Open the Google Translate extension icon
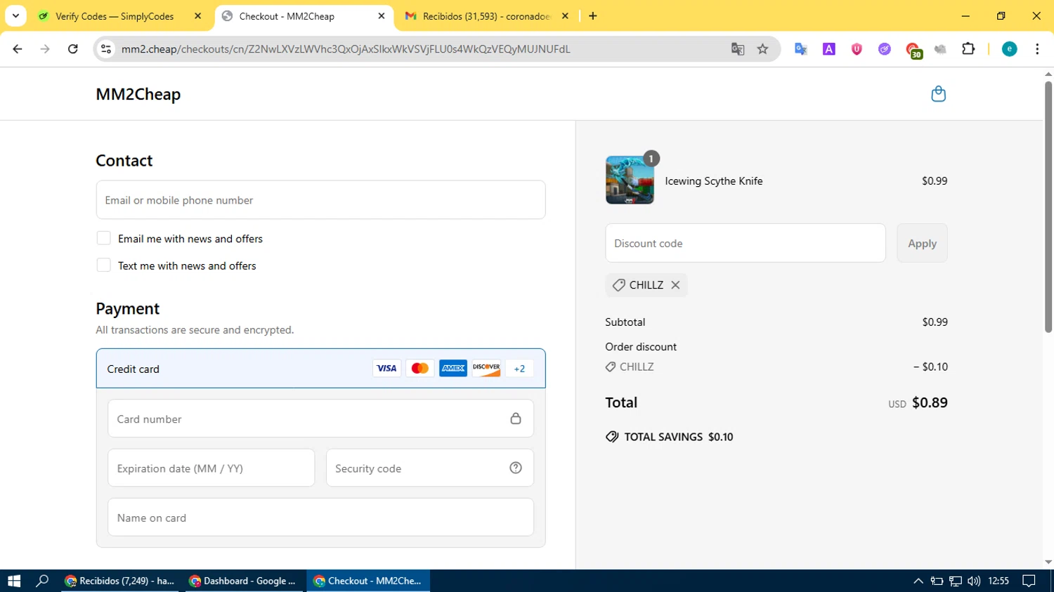 click(x=801, y=49)
